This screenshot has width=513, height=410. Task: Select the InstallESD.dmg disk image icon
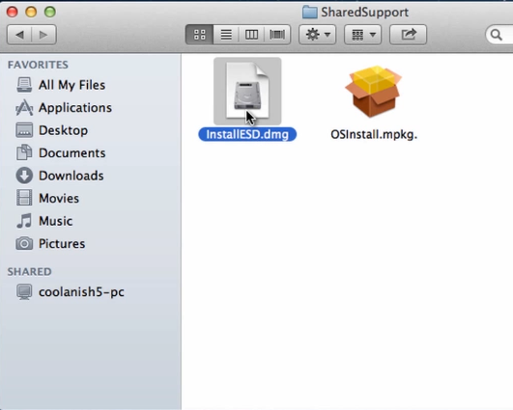click(247, 91)
